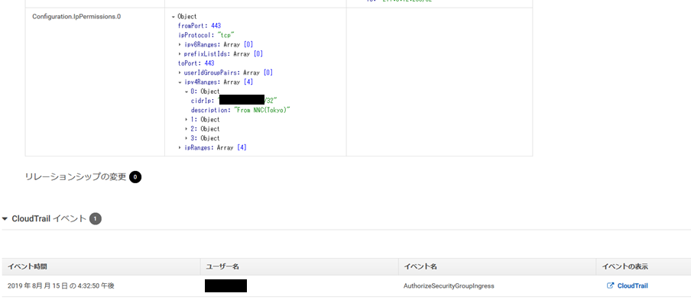Click the ipProtocol tcp line

coord(206,35)
